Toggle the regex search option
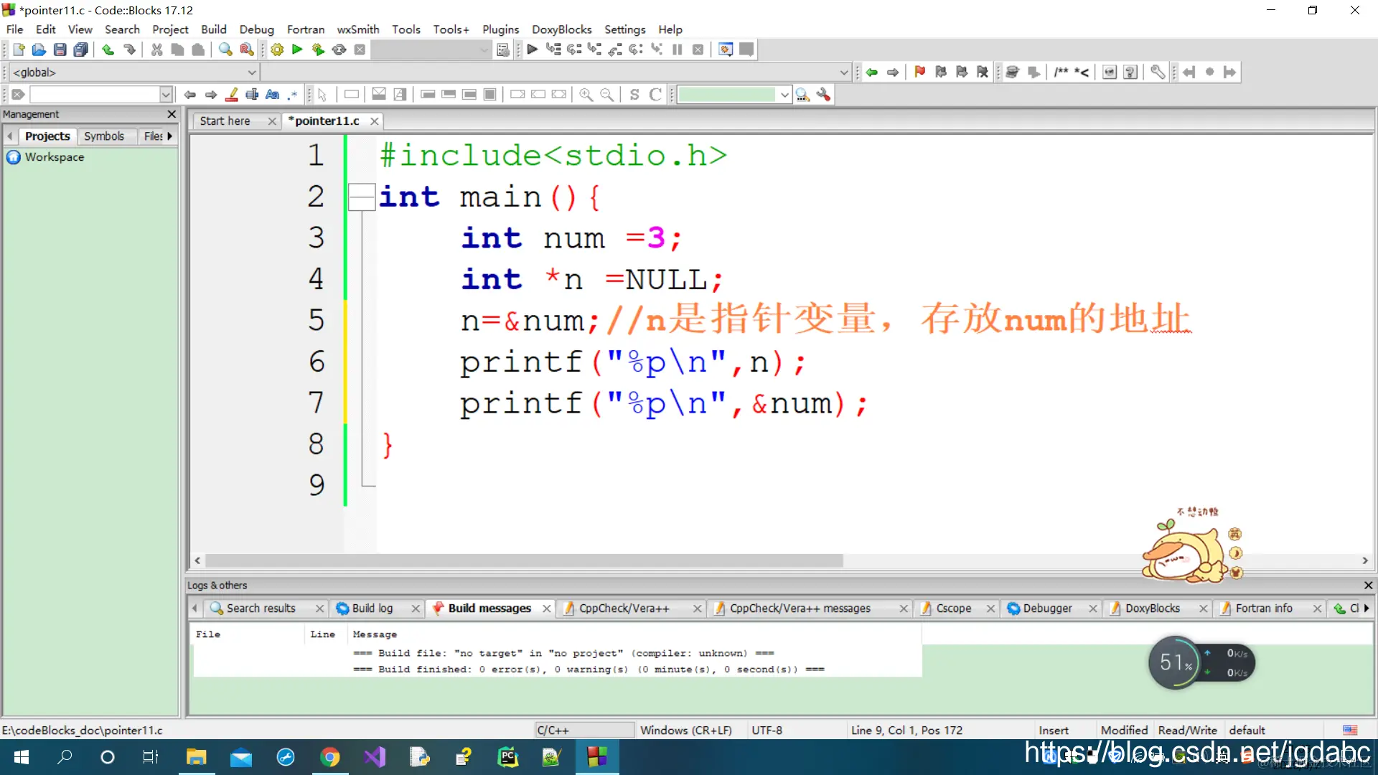Image resolution: width=1378 pixels, height=775 pixels. pyautogui.click(x=293, y=95)
